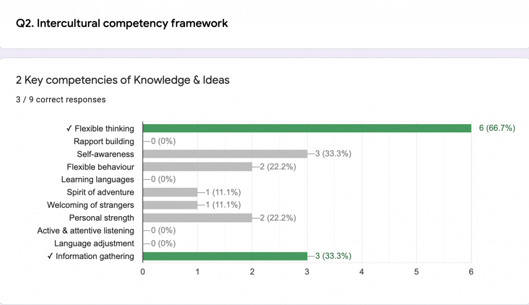Select the Welcoming of strangers bar

pyautogui.click(x=170, y=205)
